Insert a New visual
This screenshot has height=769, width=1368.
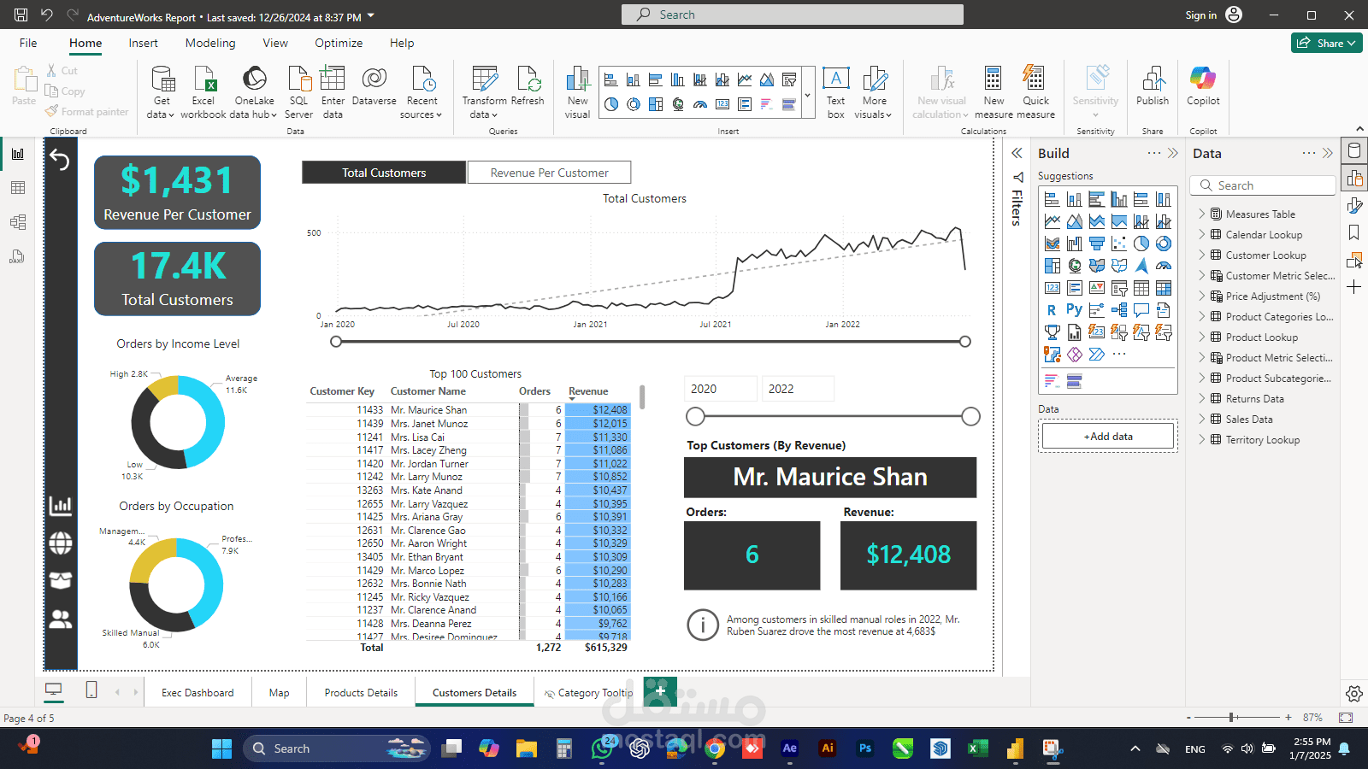click(x=577, y=91)
